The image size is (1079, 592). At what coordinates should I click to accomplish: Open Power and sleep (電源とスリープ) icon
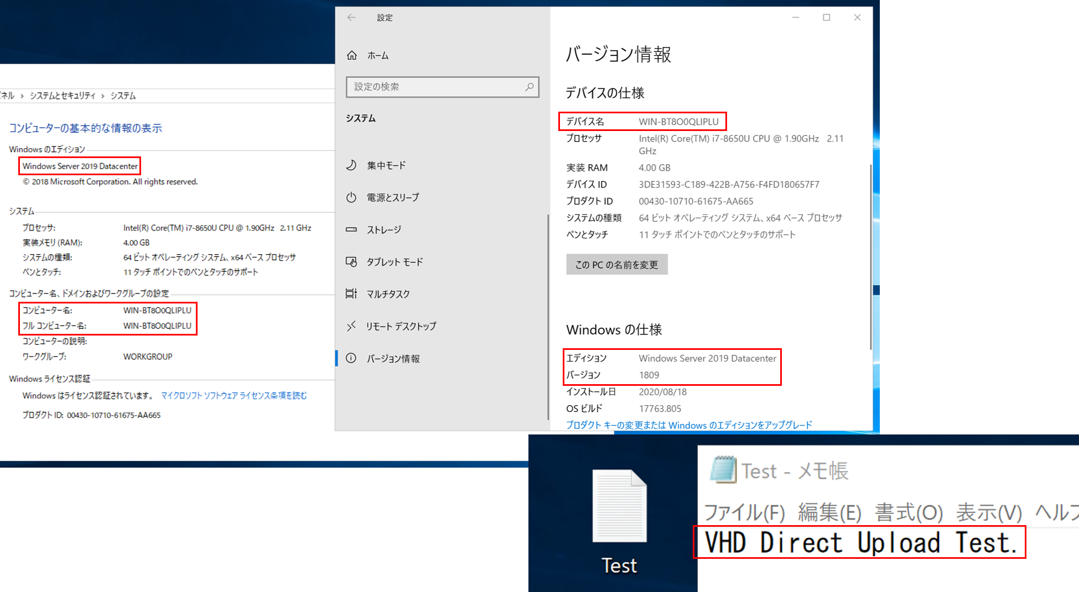pyautogui.click(x=351, y=197)
